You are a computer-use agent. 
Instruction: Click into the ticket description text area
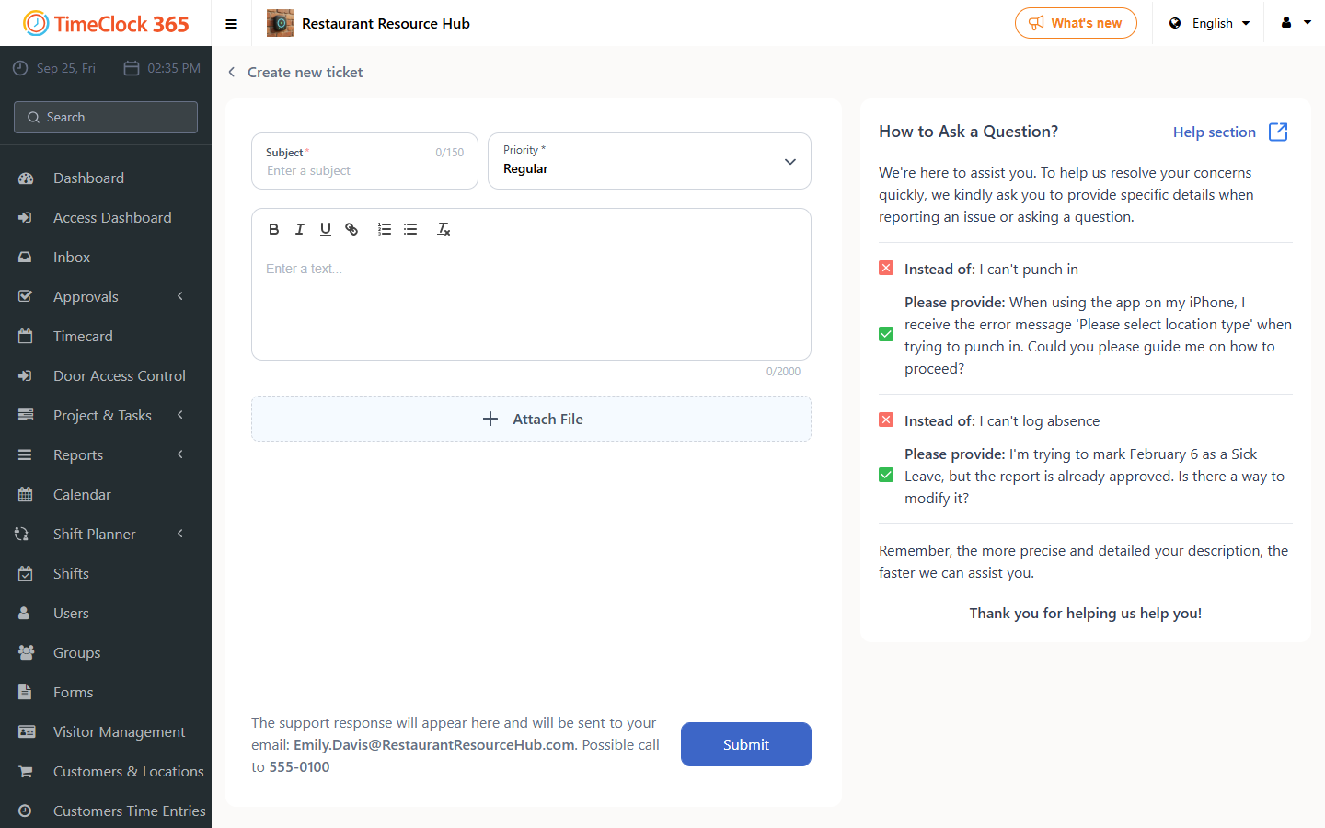pyautogui.click(x=531, y=304)
